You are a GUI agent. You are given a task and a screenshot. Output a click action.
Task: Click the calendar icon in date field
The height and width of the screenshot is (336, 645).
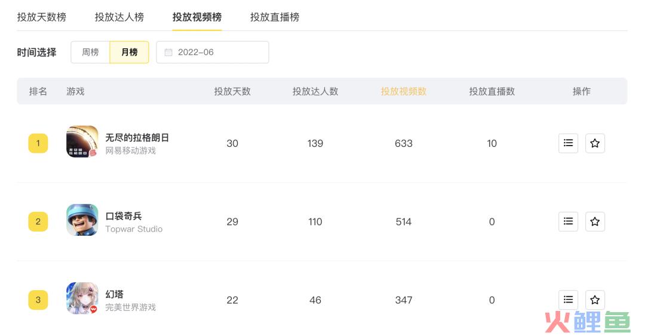point(168,53)
